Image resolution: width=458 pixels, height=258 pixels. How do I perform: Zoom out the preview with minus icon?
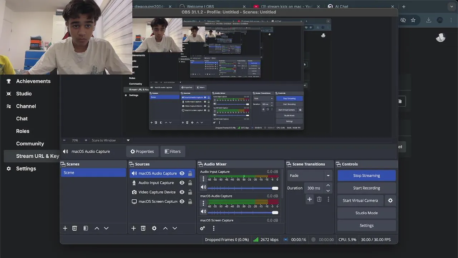64,140
